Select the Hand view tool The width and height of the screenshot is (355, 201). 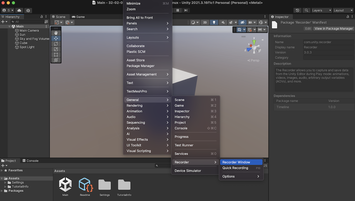[56, 33]
